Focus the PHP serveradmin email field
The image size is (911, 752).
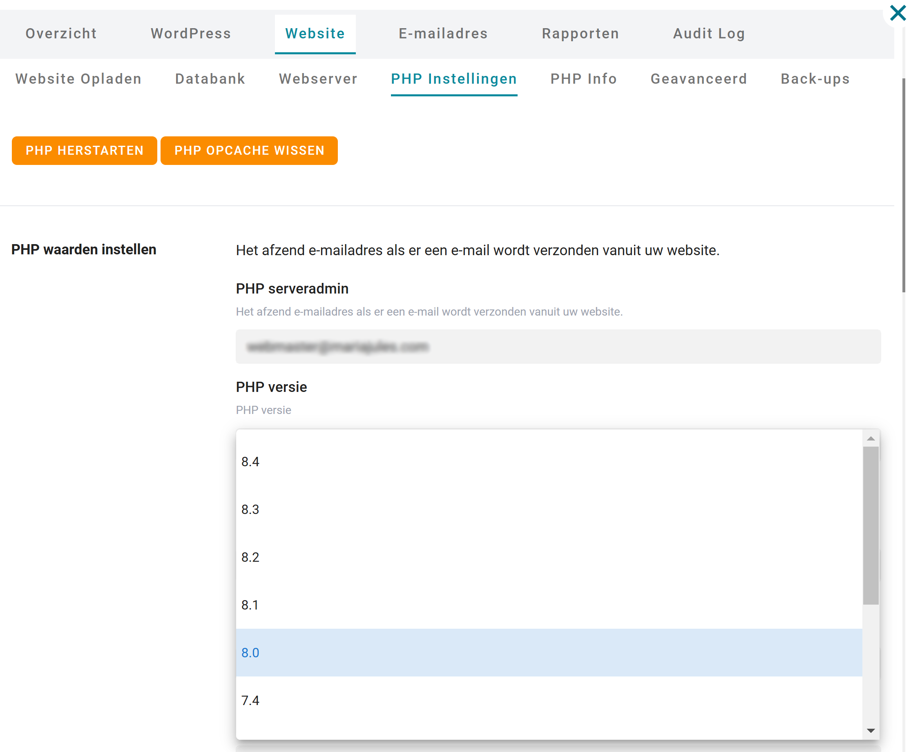pyautogui.click(x=558, y=347)
